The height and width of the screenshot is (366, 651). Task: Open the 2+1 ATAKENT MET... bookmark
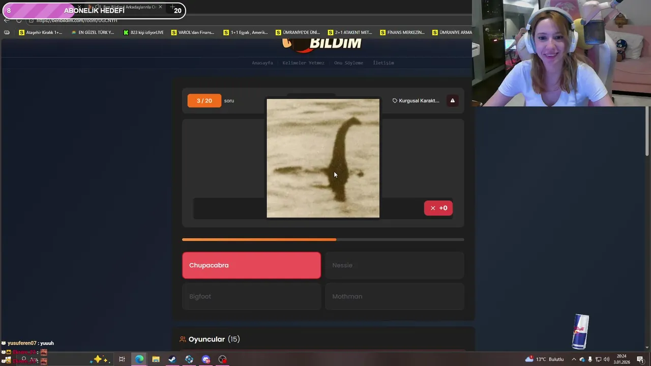[x=350, y=33]
